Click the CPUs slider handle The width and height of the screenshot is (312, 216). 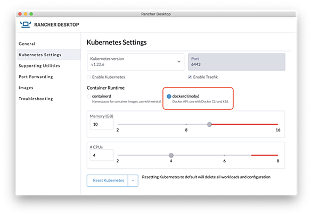click(171, 155)
